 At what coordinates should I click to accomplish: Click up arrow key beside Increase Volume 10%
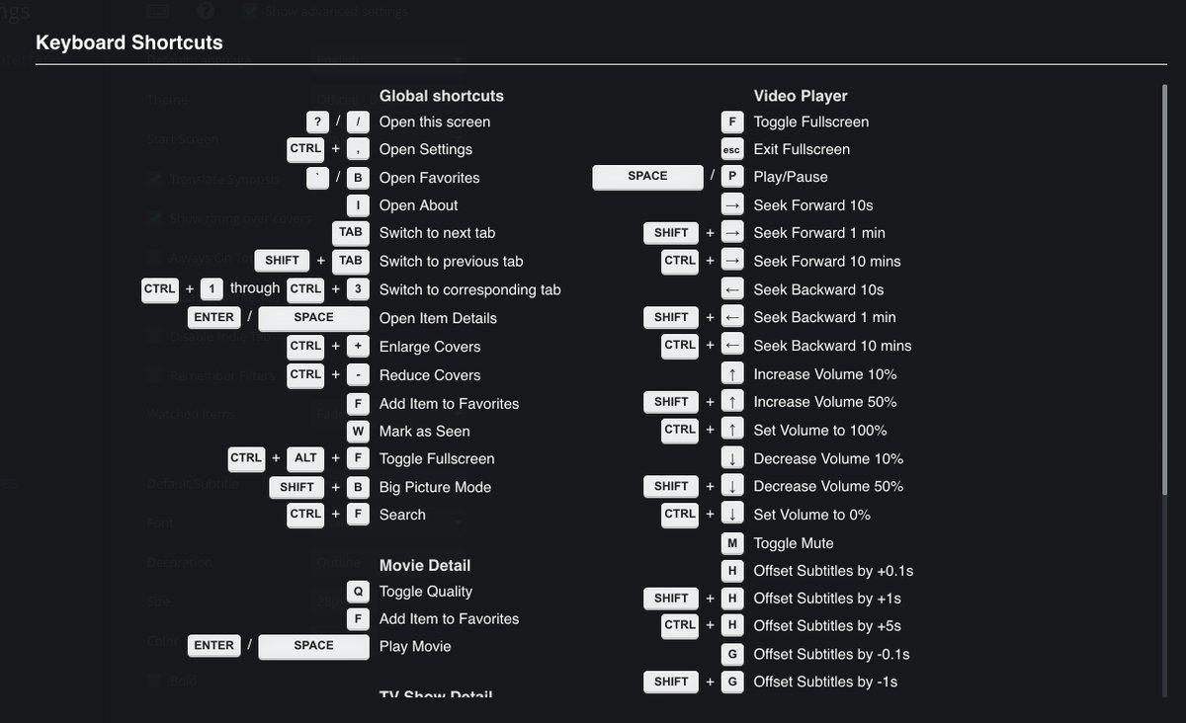point(731,374)
